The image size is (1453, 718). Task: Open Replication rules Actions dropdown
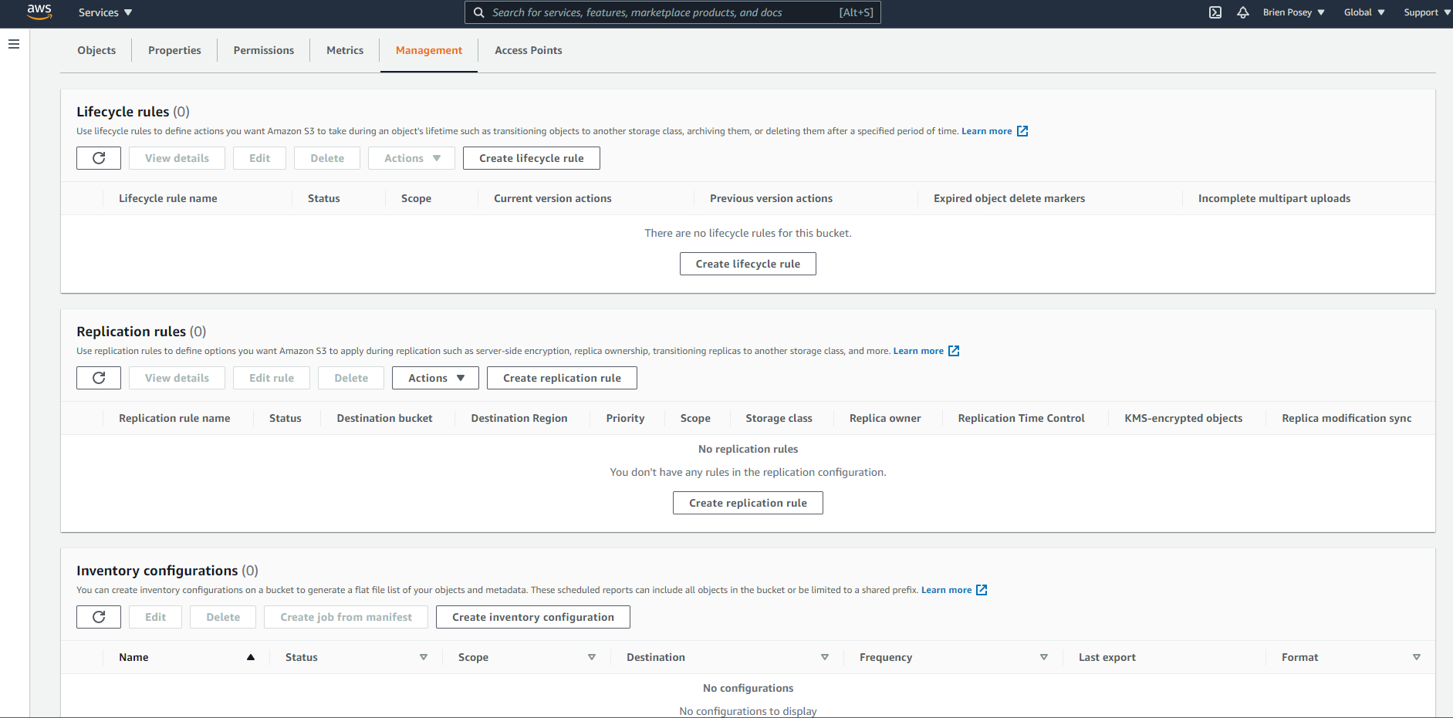435,378
